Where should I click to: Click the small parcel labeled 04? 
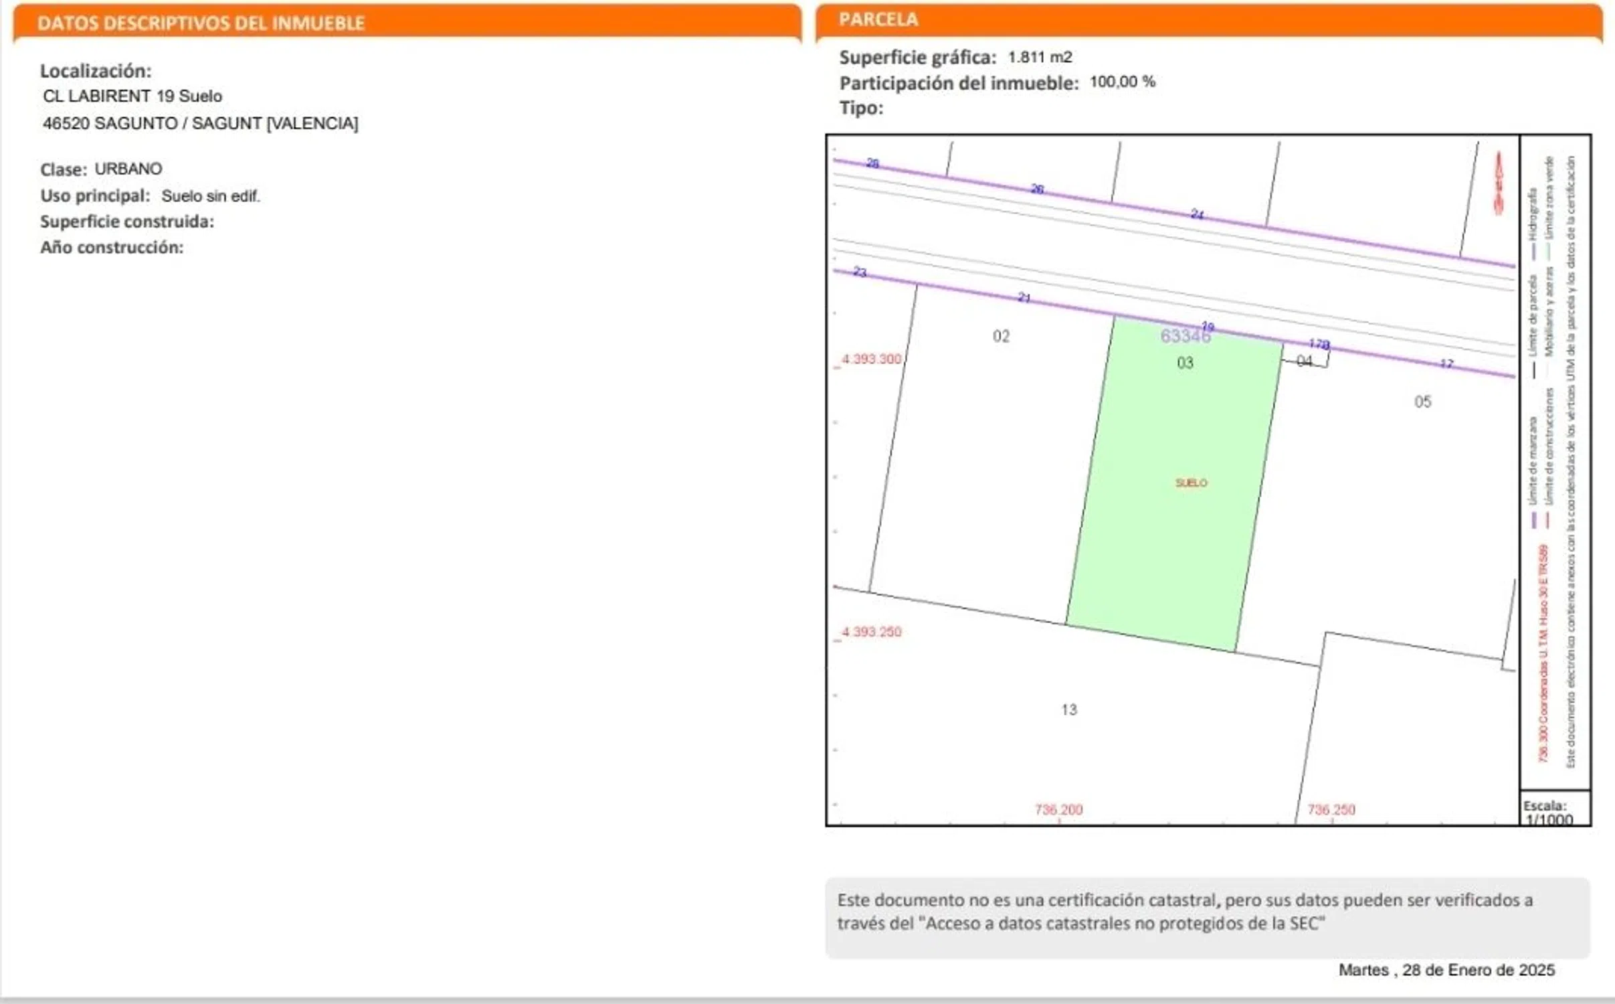click(1304, 361)
